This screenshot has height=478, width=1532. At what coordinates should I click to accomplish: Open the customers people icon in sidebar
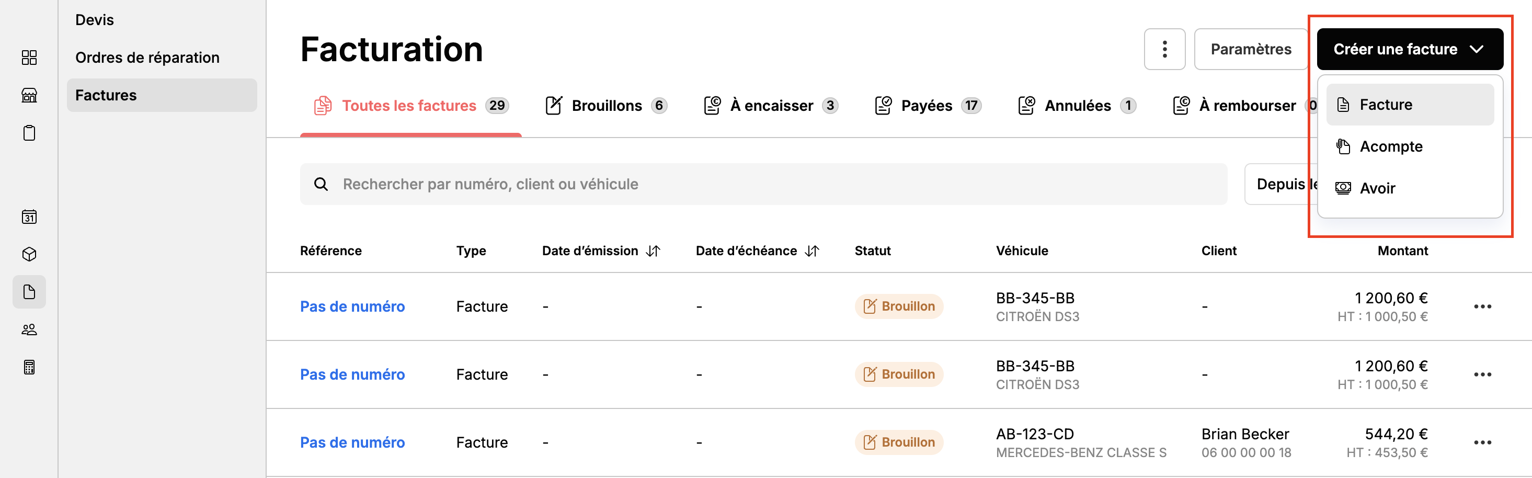[29, 329]
